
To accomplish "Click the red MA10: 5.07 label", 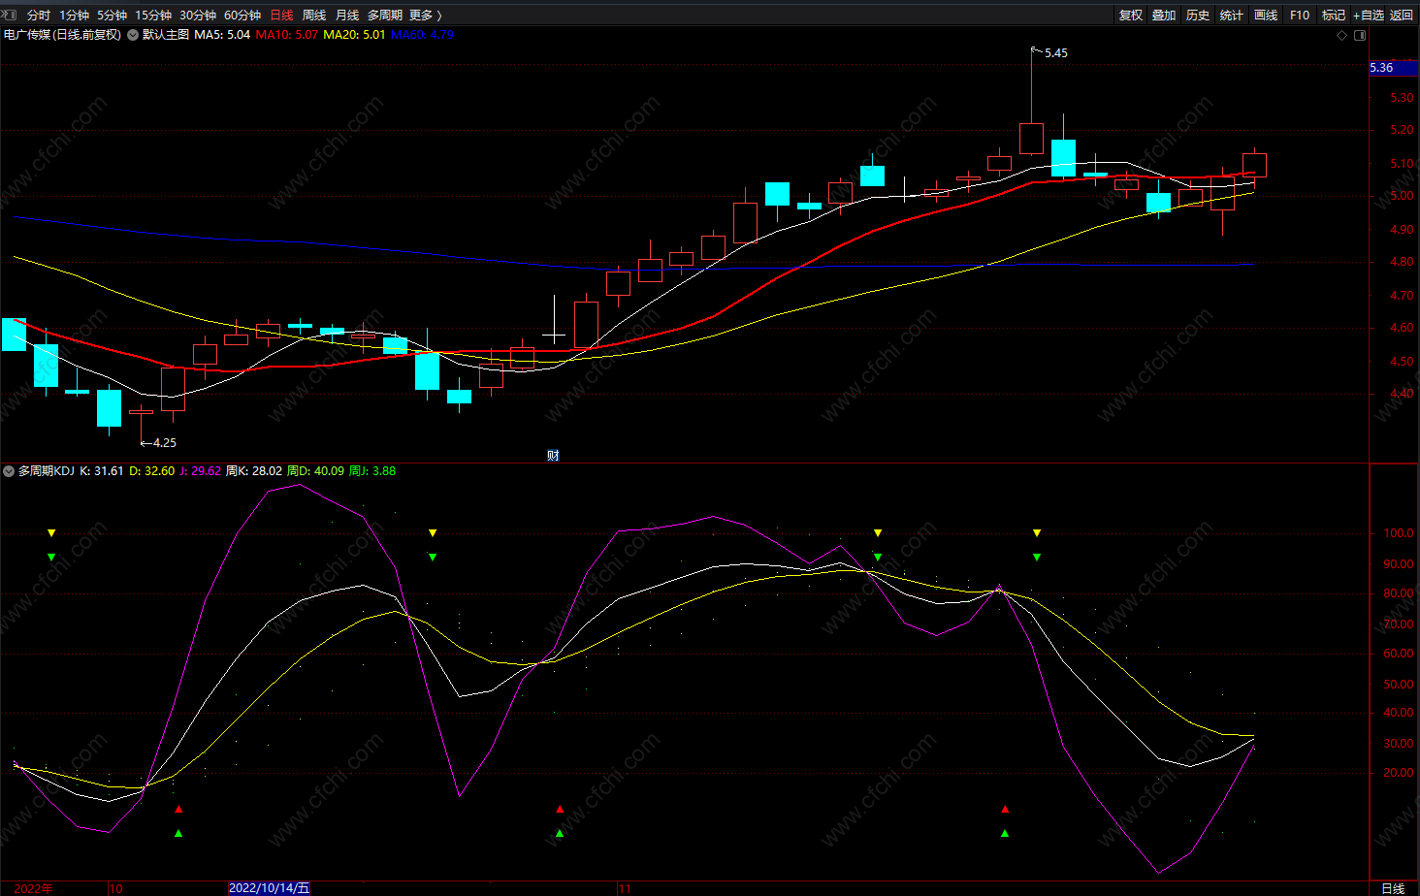I will [286, 35].
